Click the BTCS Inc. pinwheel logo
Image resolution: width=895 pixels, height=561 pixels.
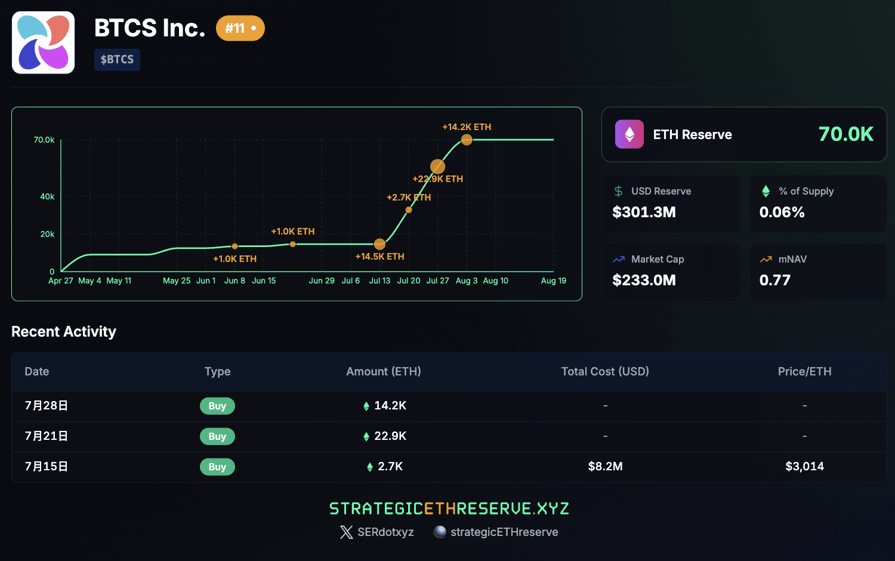[x=43, y=42]
